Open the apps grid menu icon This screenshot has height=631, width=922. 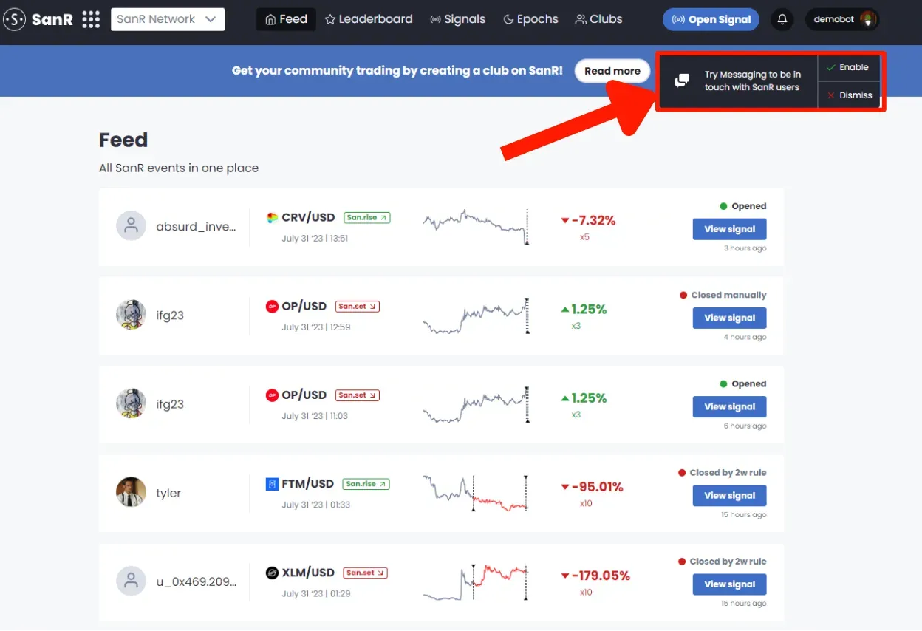(91, 19)
